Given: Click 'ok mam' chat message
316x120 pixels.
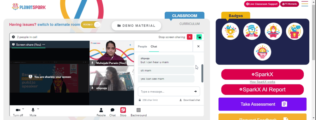Looking at the screenshot, I should (166, 71).
